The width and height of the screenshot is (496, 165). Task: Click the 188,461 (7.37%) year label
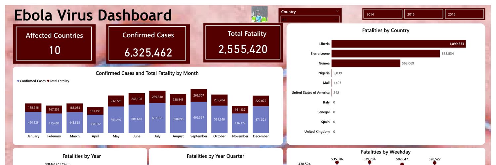pyautogui.click(x=56, y=164)
